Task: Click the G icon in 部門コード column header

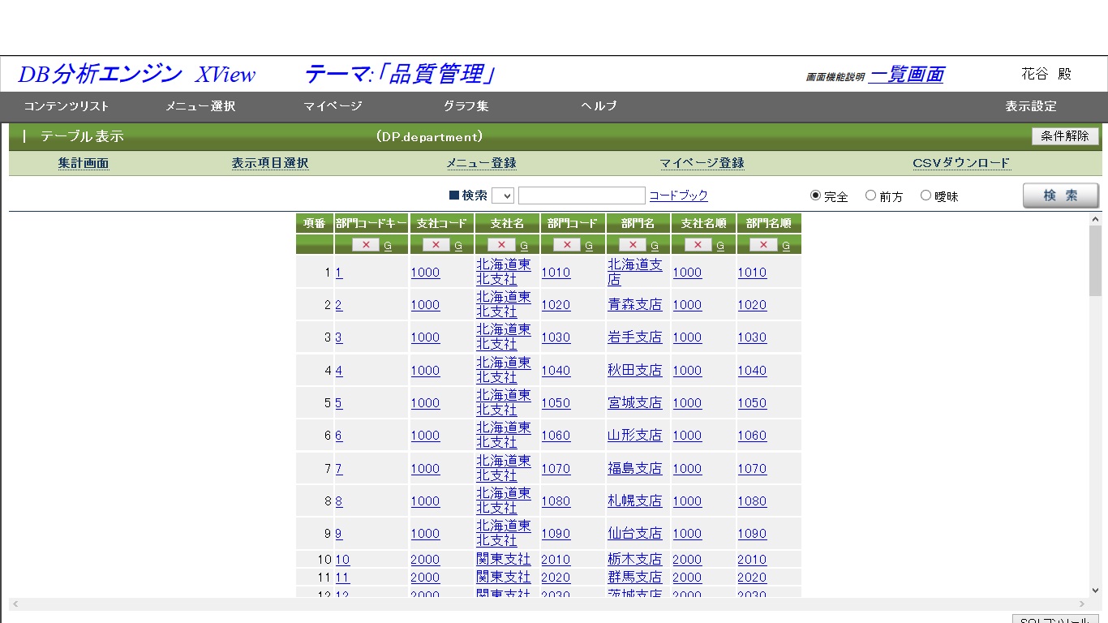Action: tap(588, 244)
